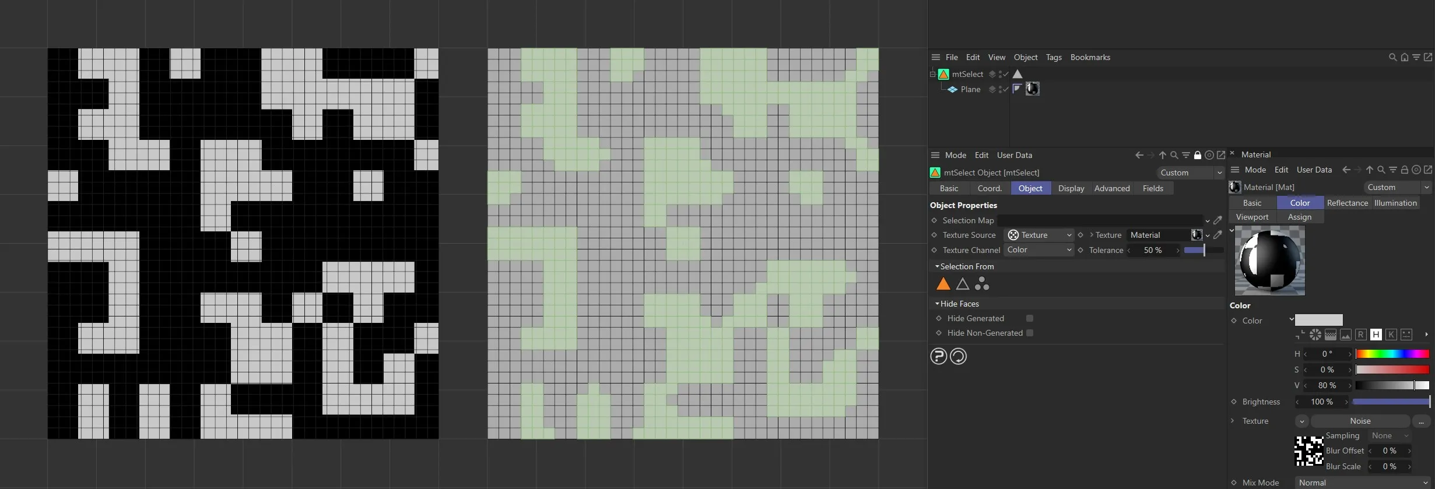Click the reset circular arrow icon
Image resolution: width=1435 pixels, height=489 pixels.
[958, 356]
